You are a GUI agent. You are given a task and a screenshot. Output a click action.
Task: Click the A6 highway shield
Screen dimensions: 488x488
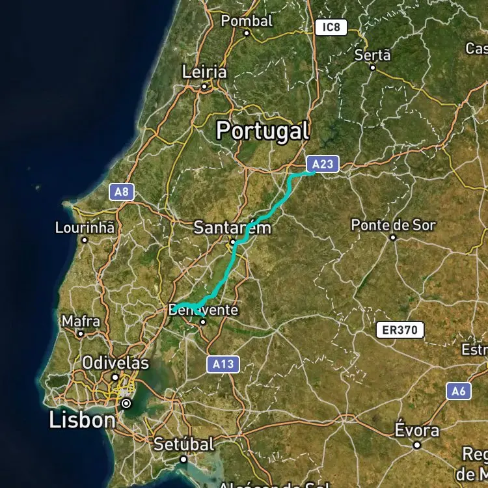(x=459, y=391)
